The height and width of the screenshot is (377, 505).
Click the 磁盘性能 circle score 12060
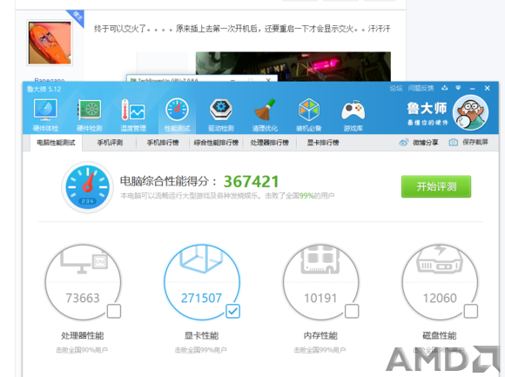click(440, 282)
